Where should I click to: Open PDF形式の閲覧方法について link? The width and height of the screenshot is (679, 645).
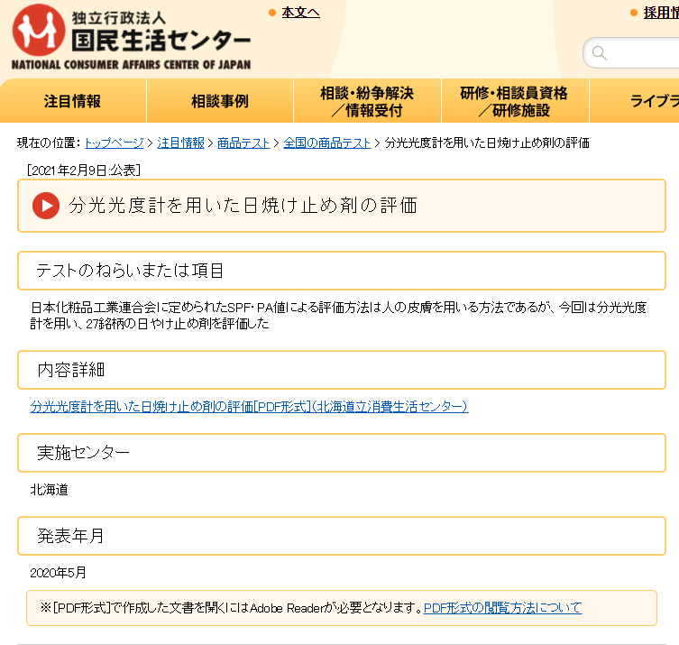(x=502, y=608)
